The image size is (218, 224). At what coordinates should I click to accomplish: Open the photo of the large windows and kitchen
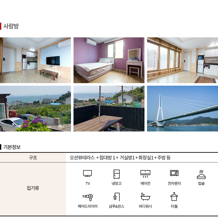pyautogui.click(x=183, y=60)
